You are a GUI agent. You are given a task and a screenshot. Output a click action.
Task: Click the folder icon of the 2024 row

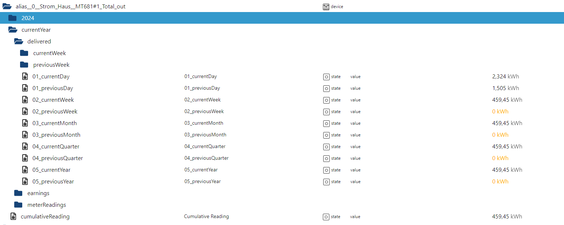12,18
